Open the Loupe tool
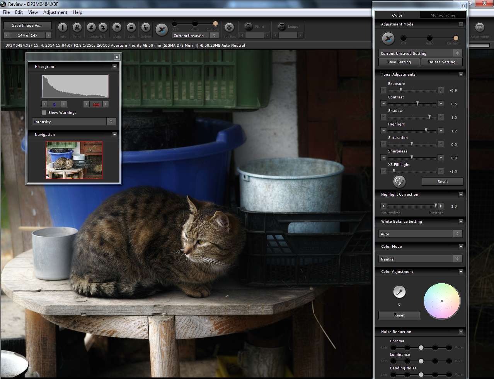 (282, 27)
